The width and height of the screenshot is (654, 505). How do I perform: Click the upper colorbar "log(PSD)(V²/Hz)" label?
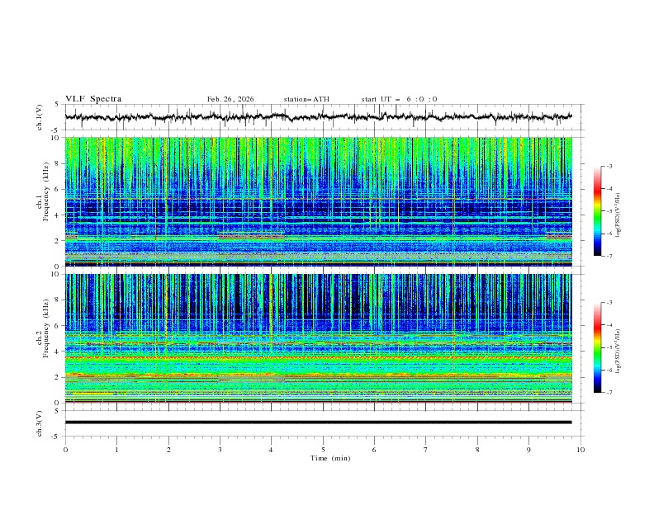click(x=618, y=215)
